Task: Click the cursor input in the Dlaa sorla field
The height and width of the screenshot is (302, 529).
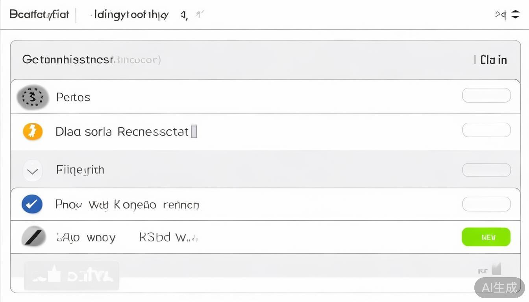Action: [x=194, y=131]
